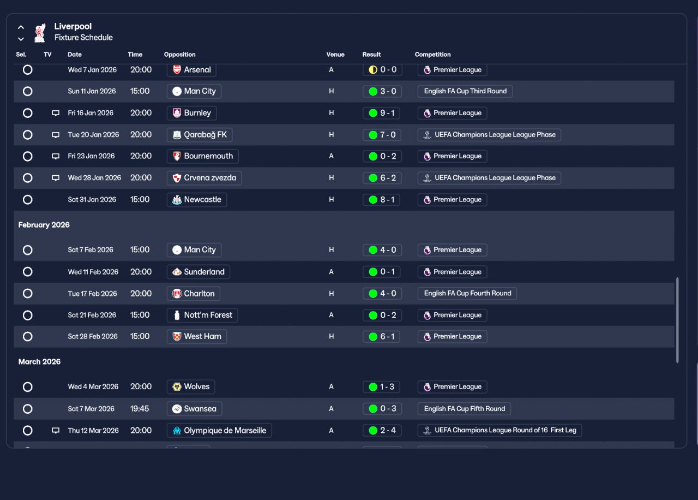
Task: Open UEFA Champions League Round of 16 First Leg
Action: 500,431
